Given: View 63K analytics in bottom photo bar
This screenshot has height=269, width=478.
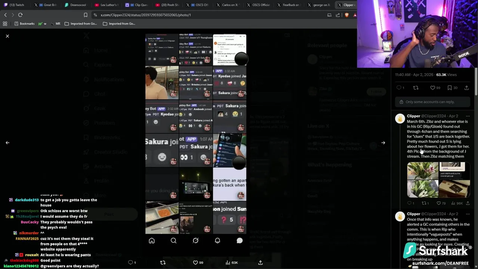Looking at the screenshot, I should 232,263.
